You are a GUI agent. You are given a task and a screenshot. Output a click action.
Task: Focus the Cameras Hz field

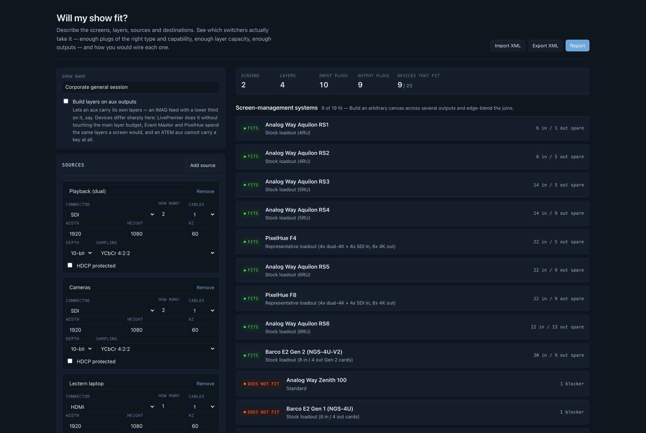pyautogui.click(x=202, y=330)
